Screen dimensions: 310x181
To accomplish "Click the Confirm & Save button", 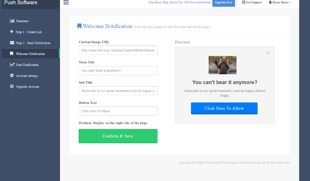I will tap(118, 136).
